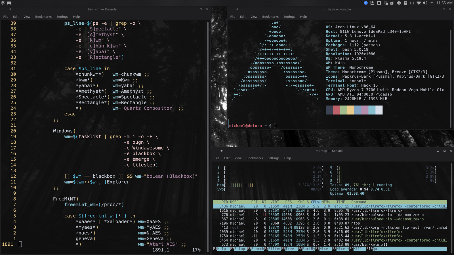Click the speaker icon left of the battery
Image resolution: width=454 pixels, height=255 pixels.
pyautogui.click(x=399, y=3)
